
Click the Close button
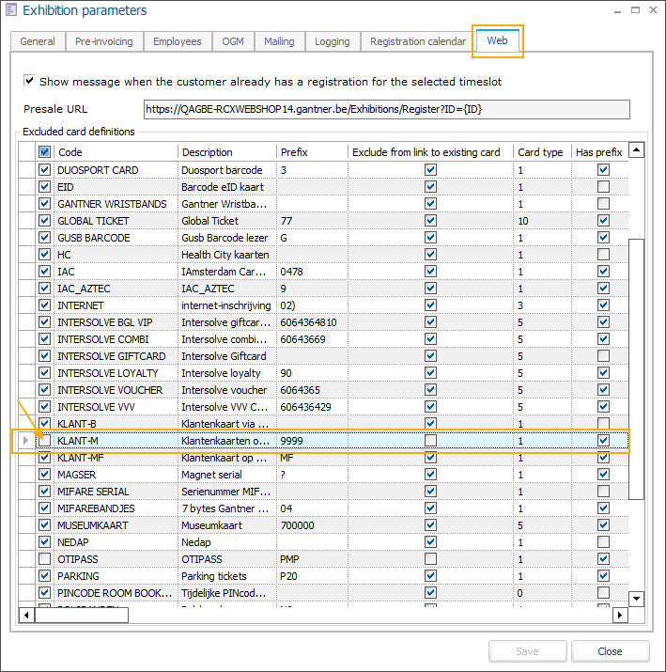click(610, 651)
